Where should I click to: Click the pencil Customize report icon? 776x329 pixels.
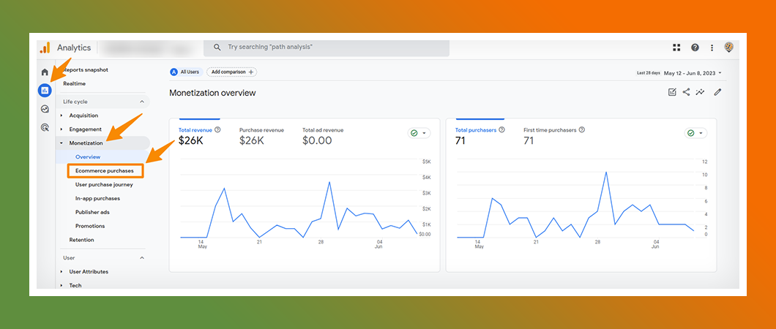pos(717,92)
